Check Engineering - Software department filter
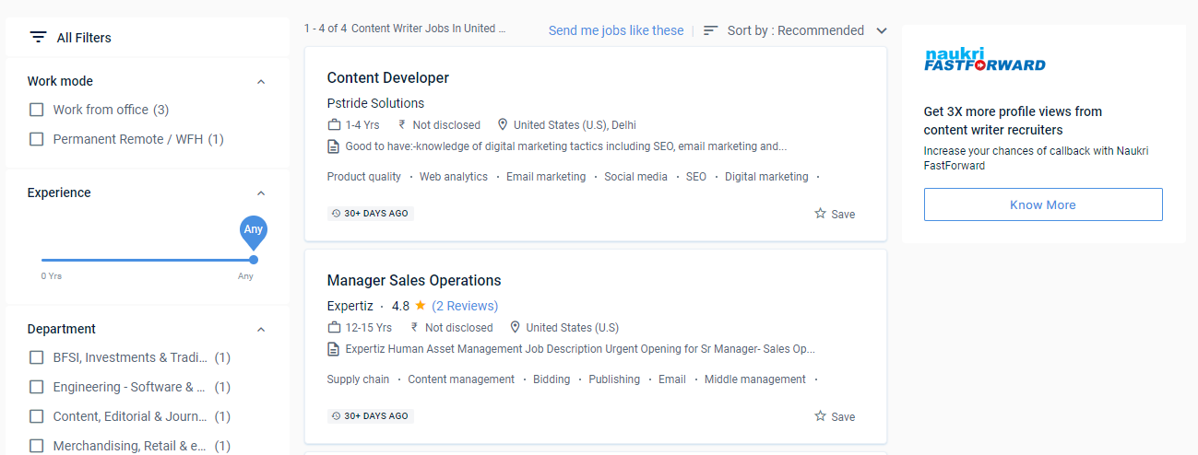 [37, 387]
